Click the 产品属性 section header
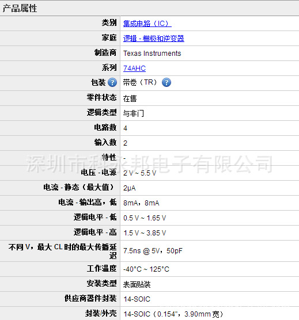299x320 pixels. click(20, 9)
